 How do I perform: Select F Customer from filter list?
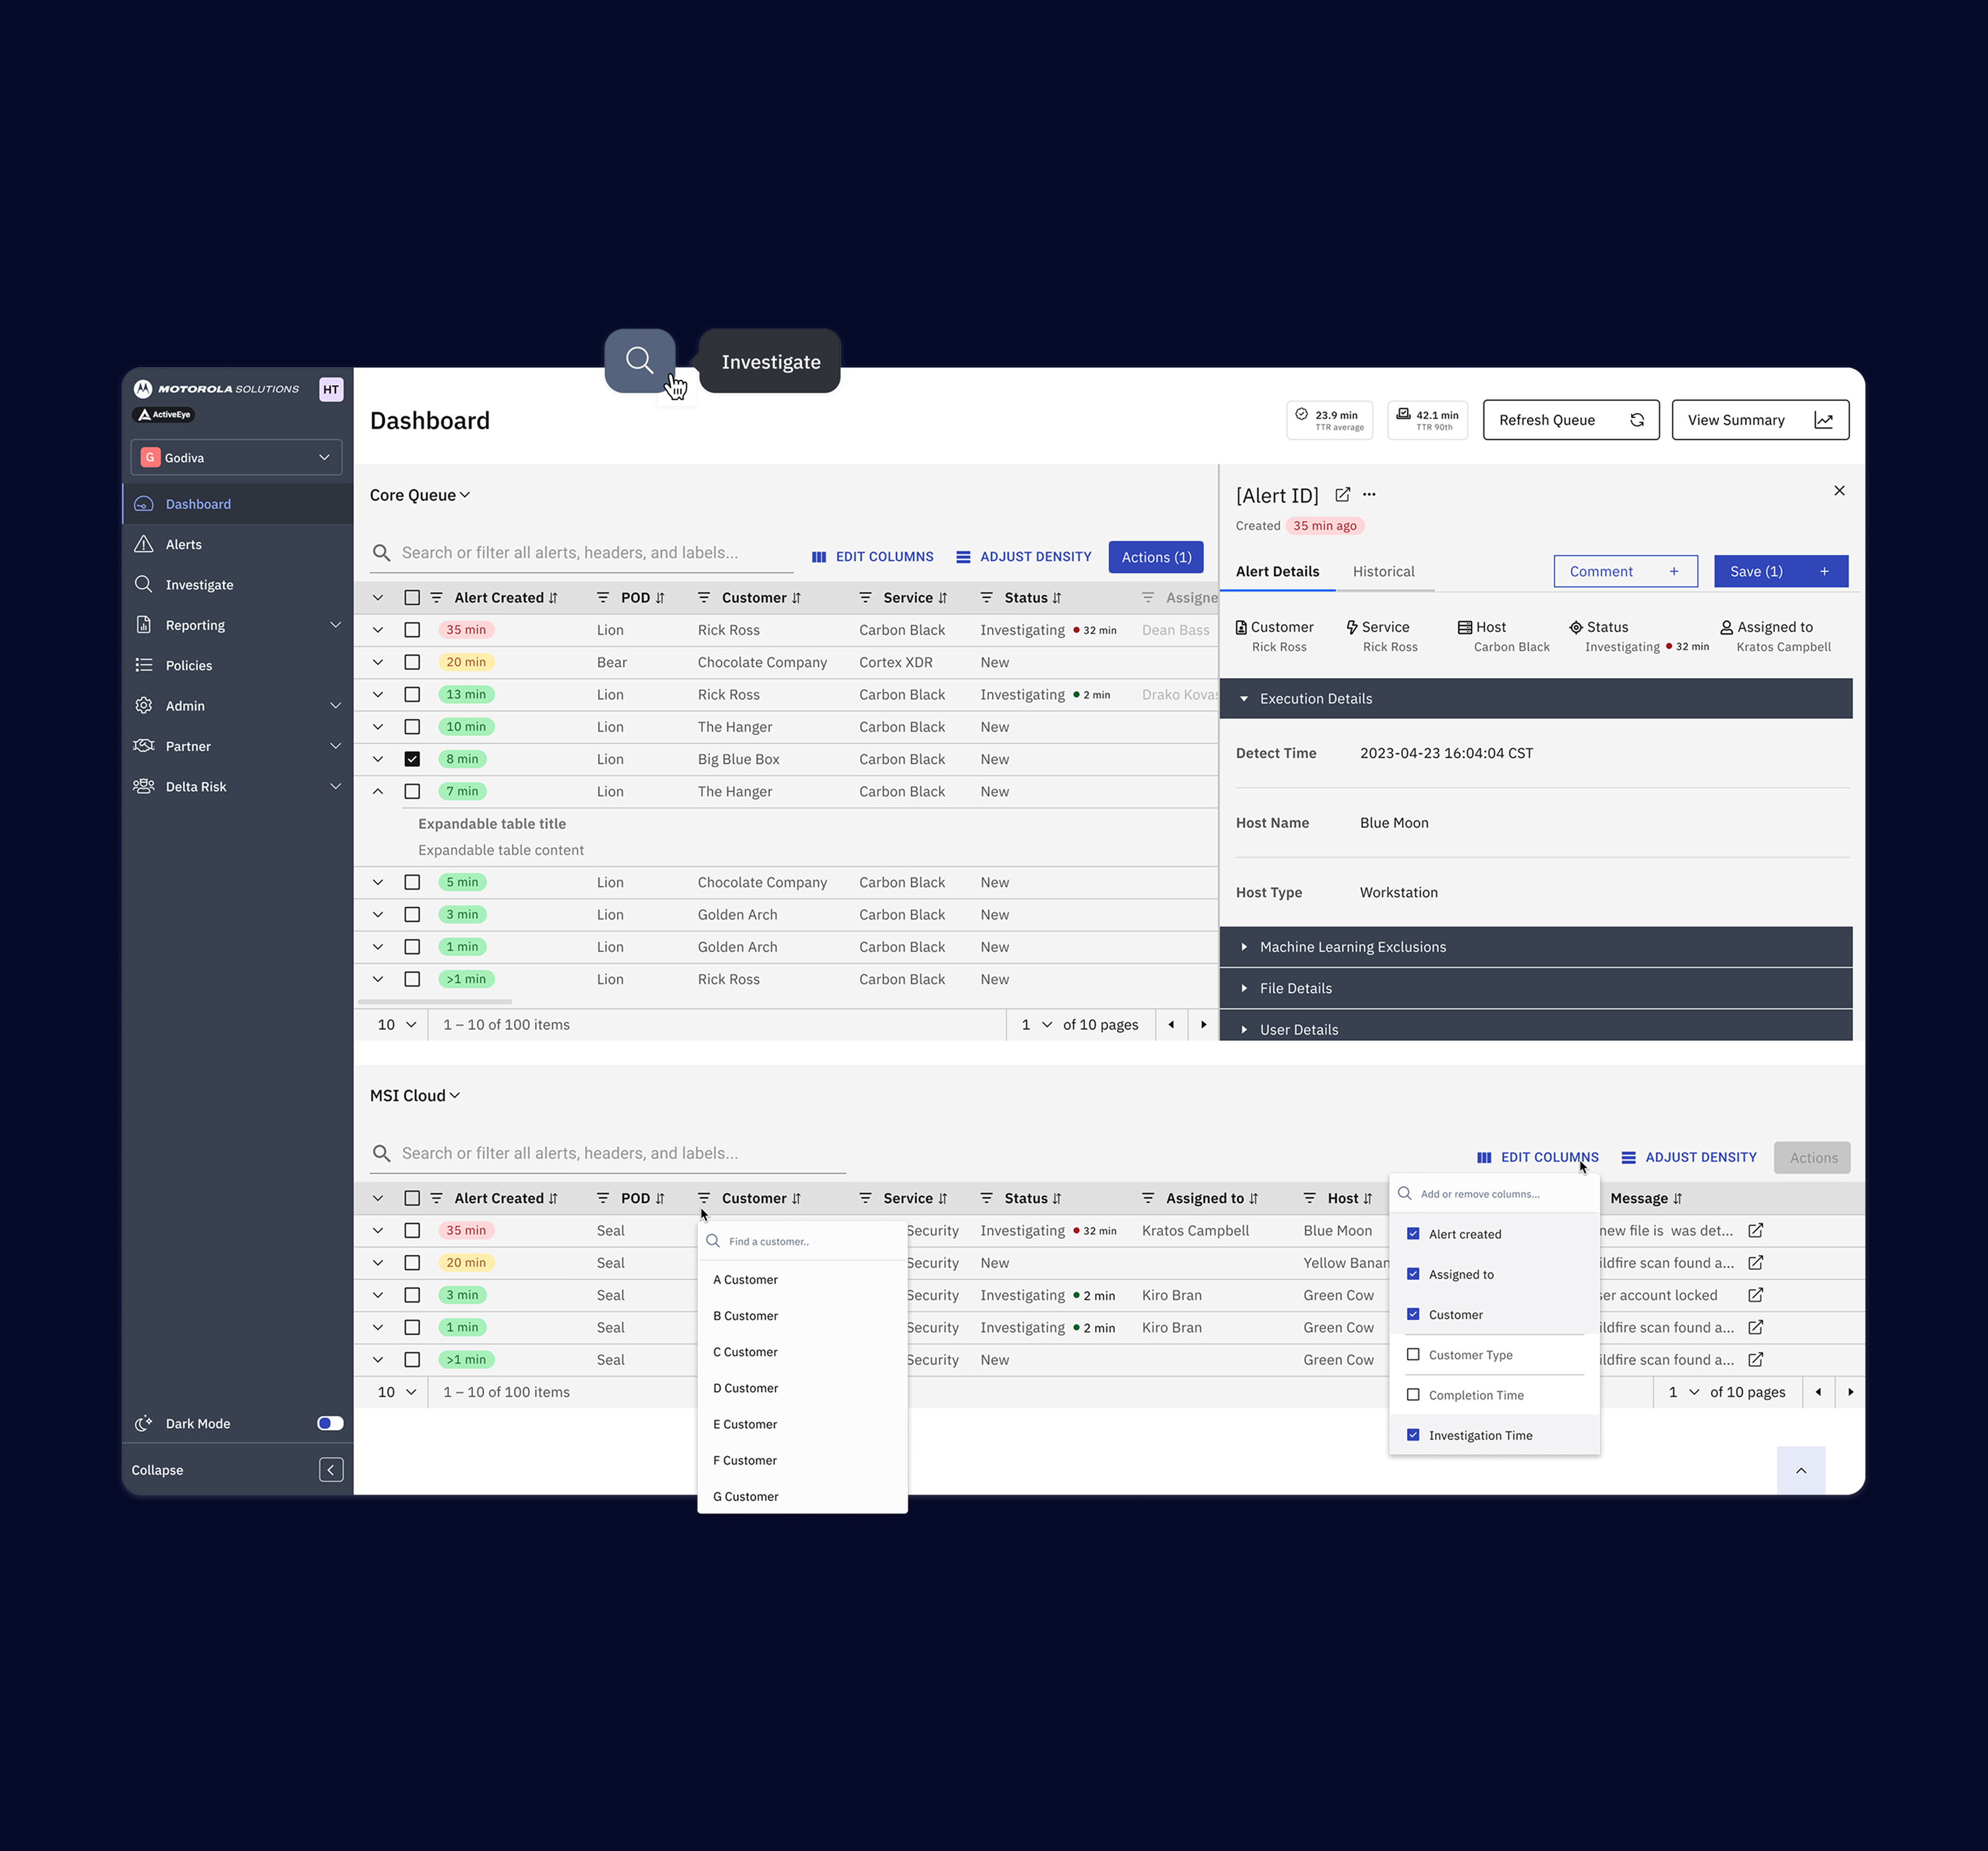pyautogui.click(x=802, y=1460)
